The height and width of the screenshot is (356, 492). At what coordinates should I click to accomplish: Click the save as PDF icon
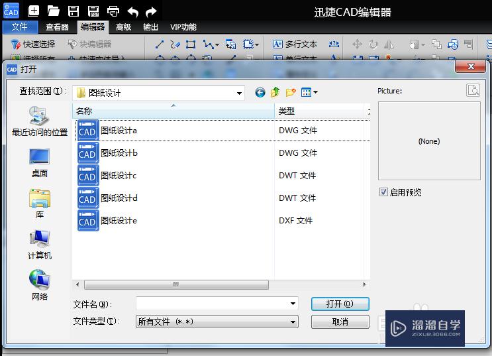tap(93, 11)
